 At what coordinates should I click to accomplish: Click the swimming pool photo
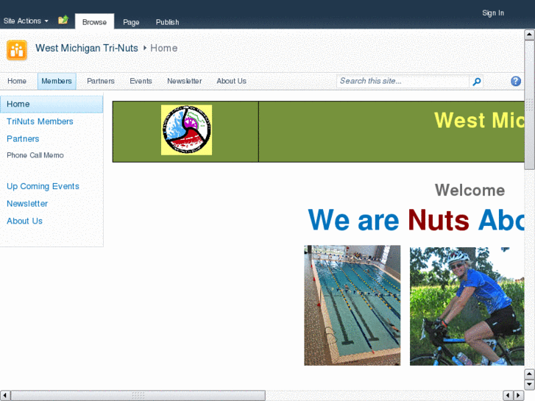coord(352,305)
